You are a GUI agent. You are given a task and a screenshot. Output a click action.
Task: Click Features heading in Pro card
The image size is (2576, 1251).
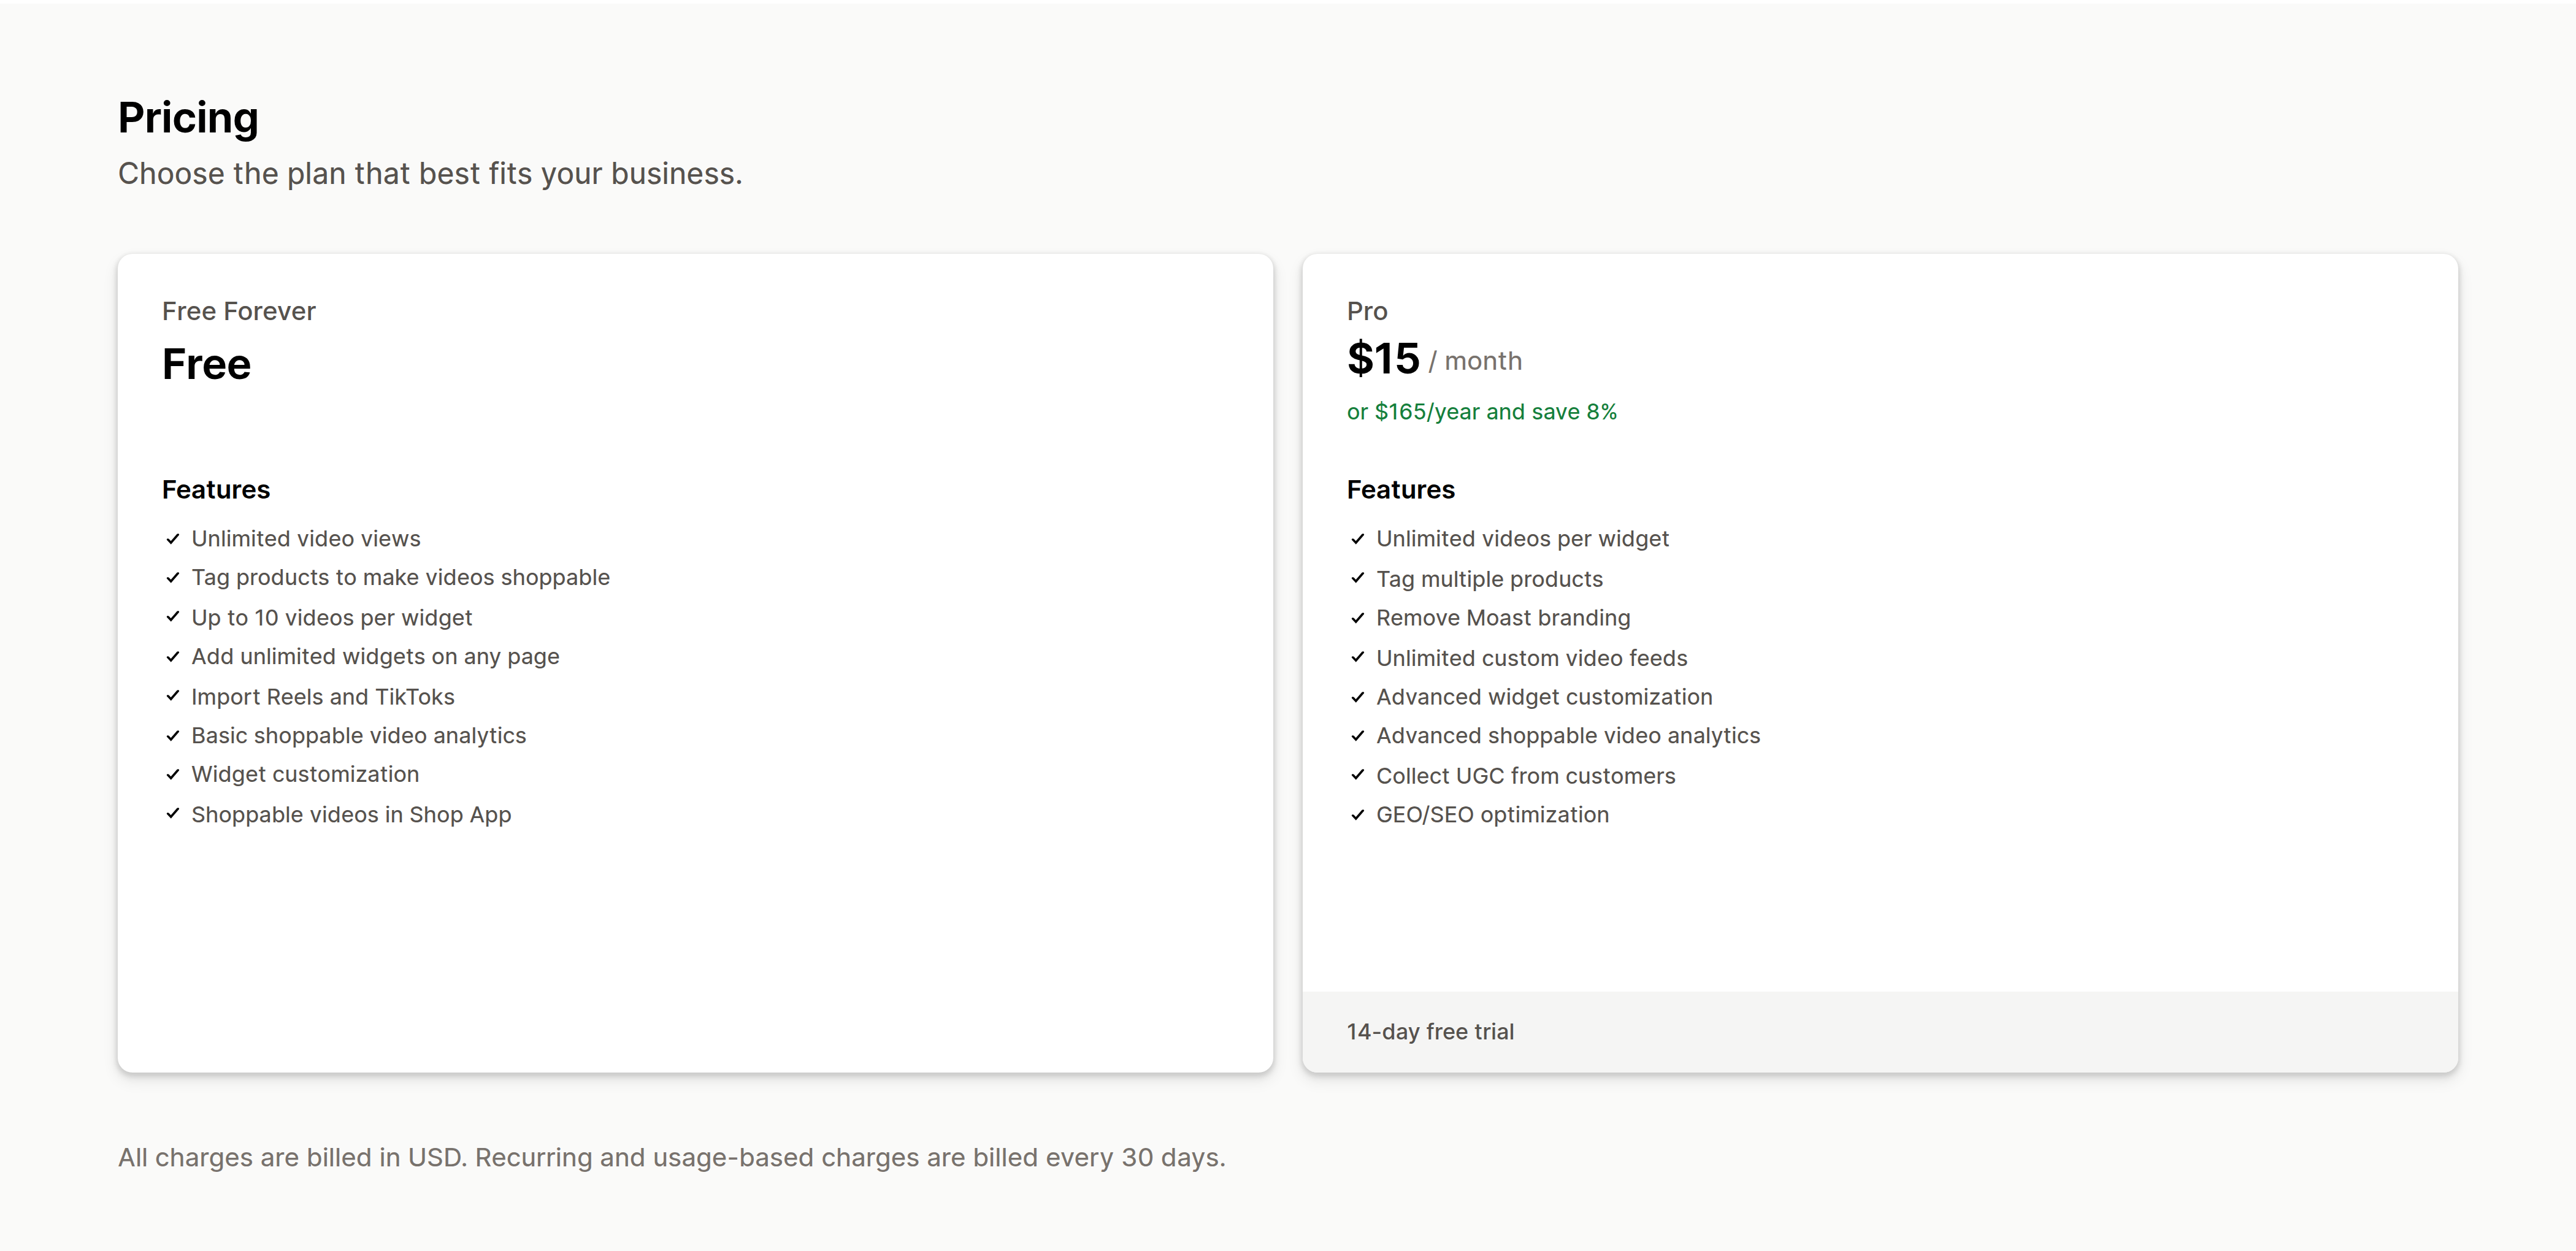pyautogui.click(x=1401, y=490)
